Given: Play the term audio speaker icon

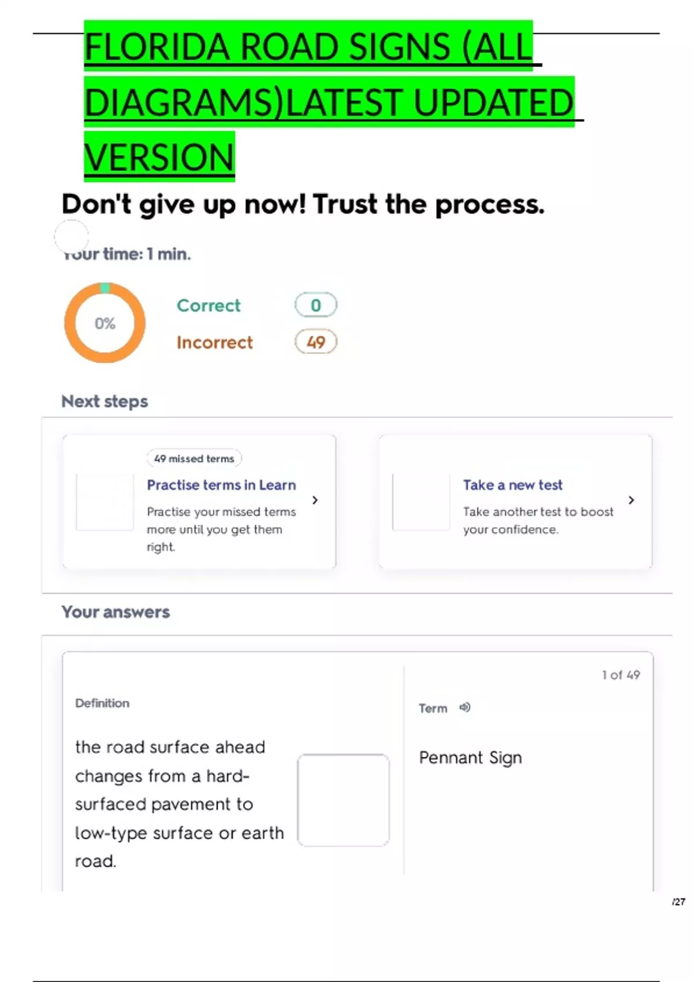Looking at the screenshot, I should click(x=465, y=707).
